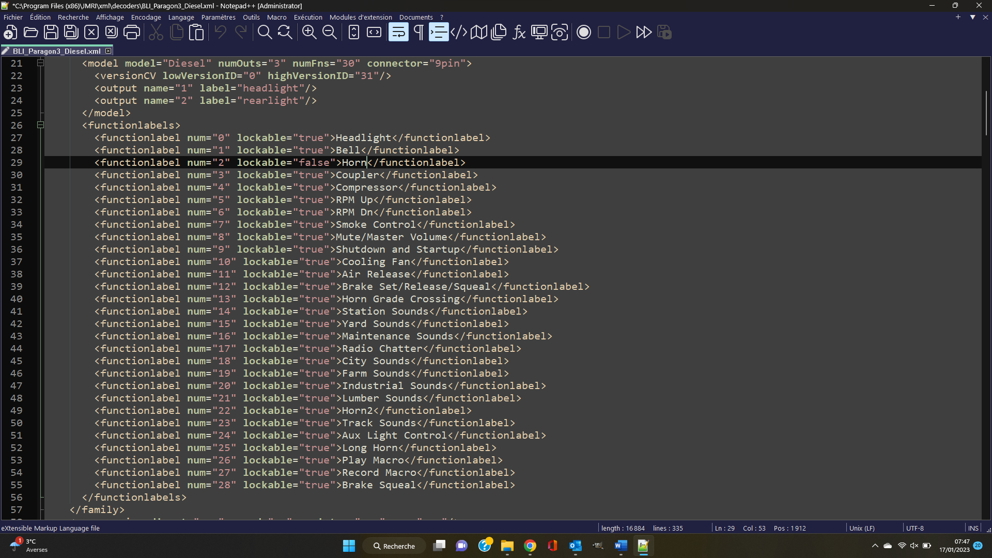This screenshot has width=992, height=558.
Task: Toggle indent guide display
Action: point(439,33)
